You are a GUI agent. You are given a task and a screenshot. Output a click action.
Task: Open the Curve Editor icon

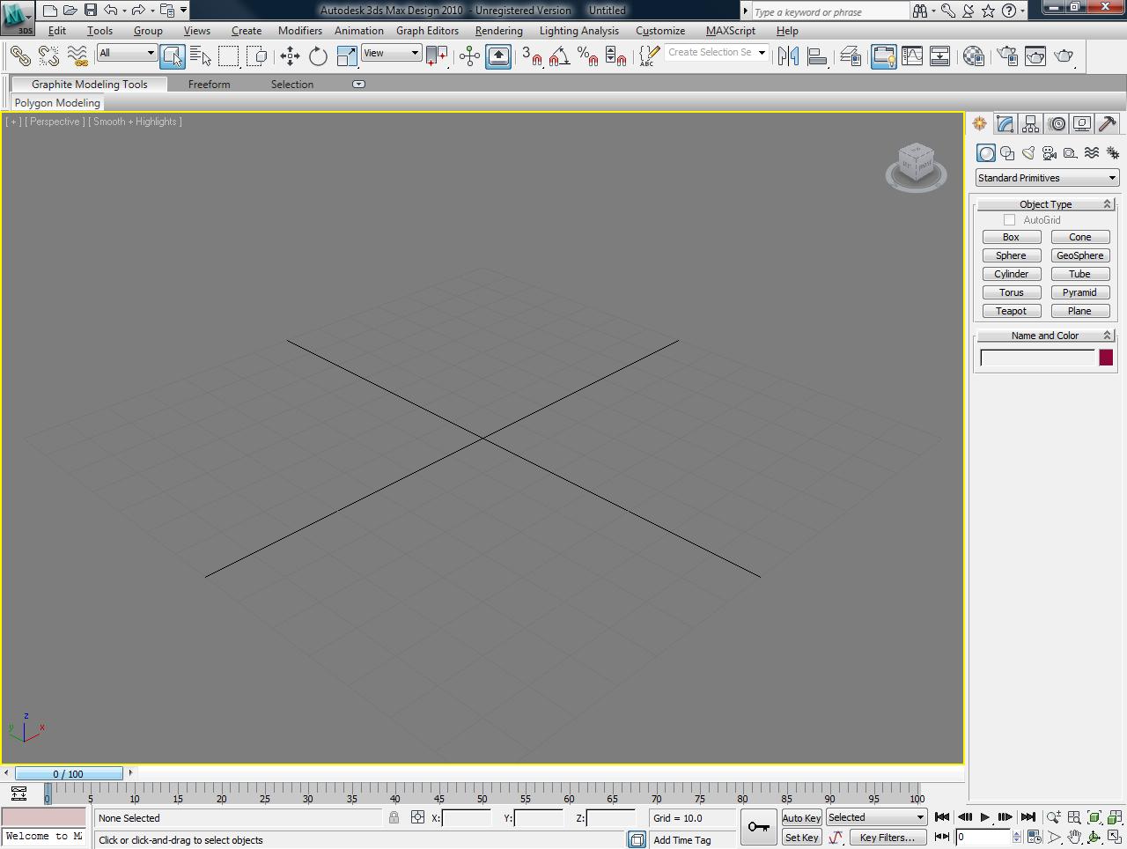point(912,56)
